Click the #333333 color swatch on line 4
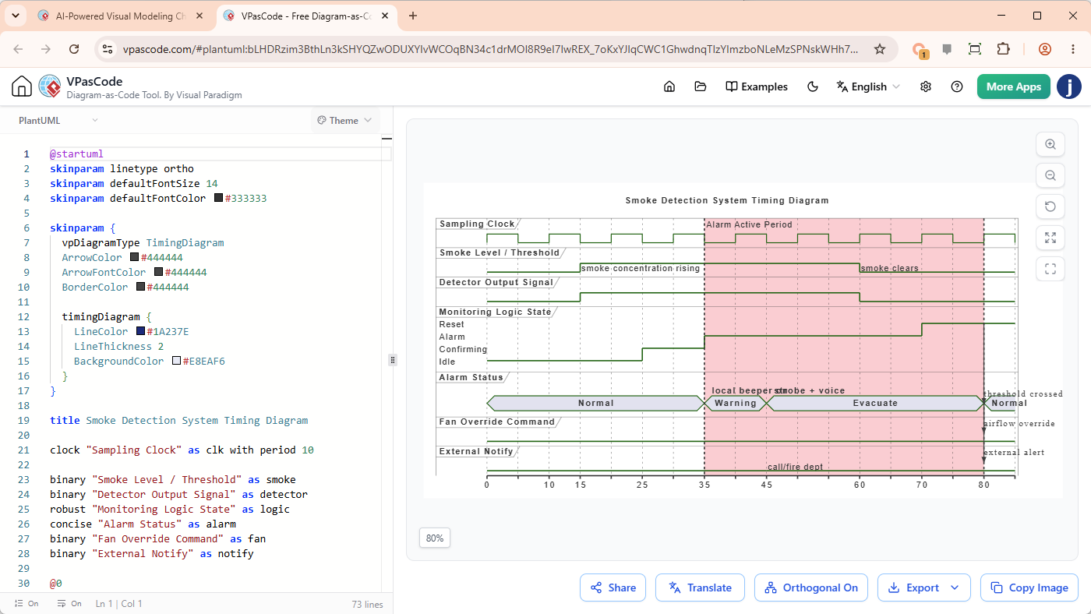The image size is (1091, 614). 218,199
